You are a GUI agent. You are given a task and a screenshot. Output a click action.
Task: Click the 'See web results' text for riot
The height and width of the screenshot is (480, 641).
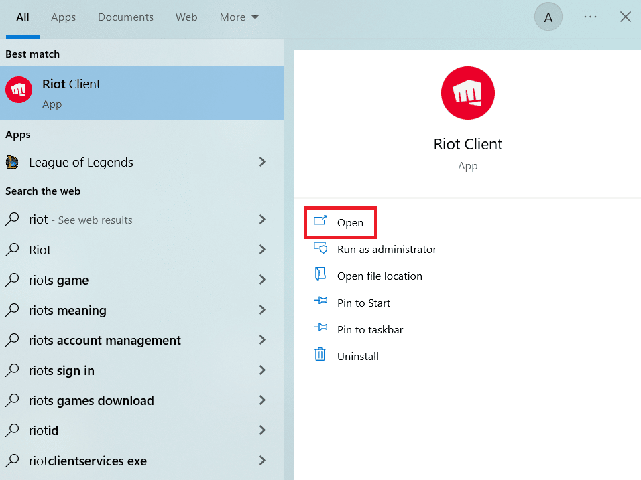tap(95, 220)
